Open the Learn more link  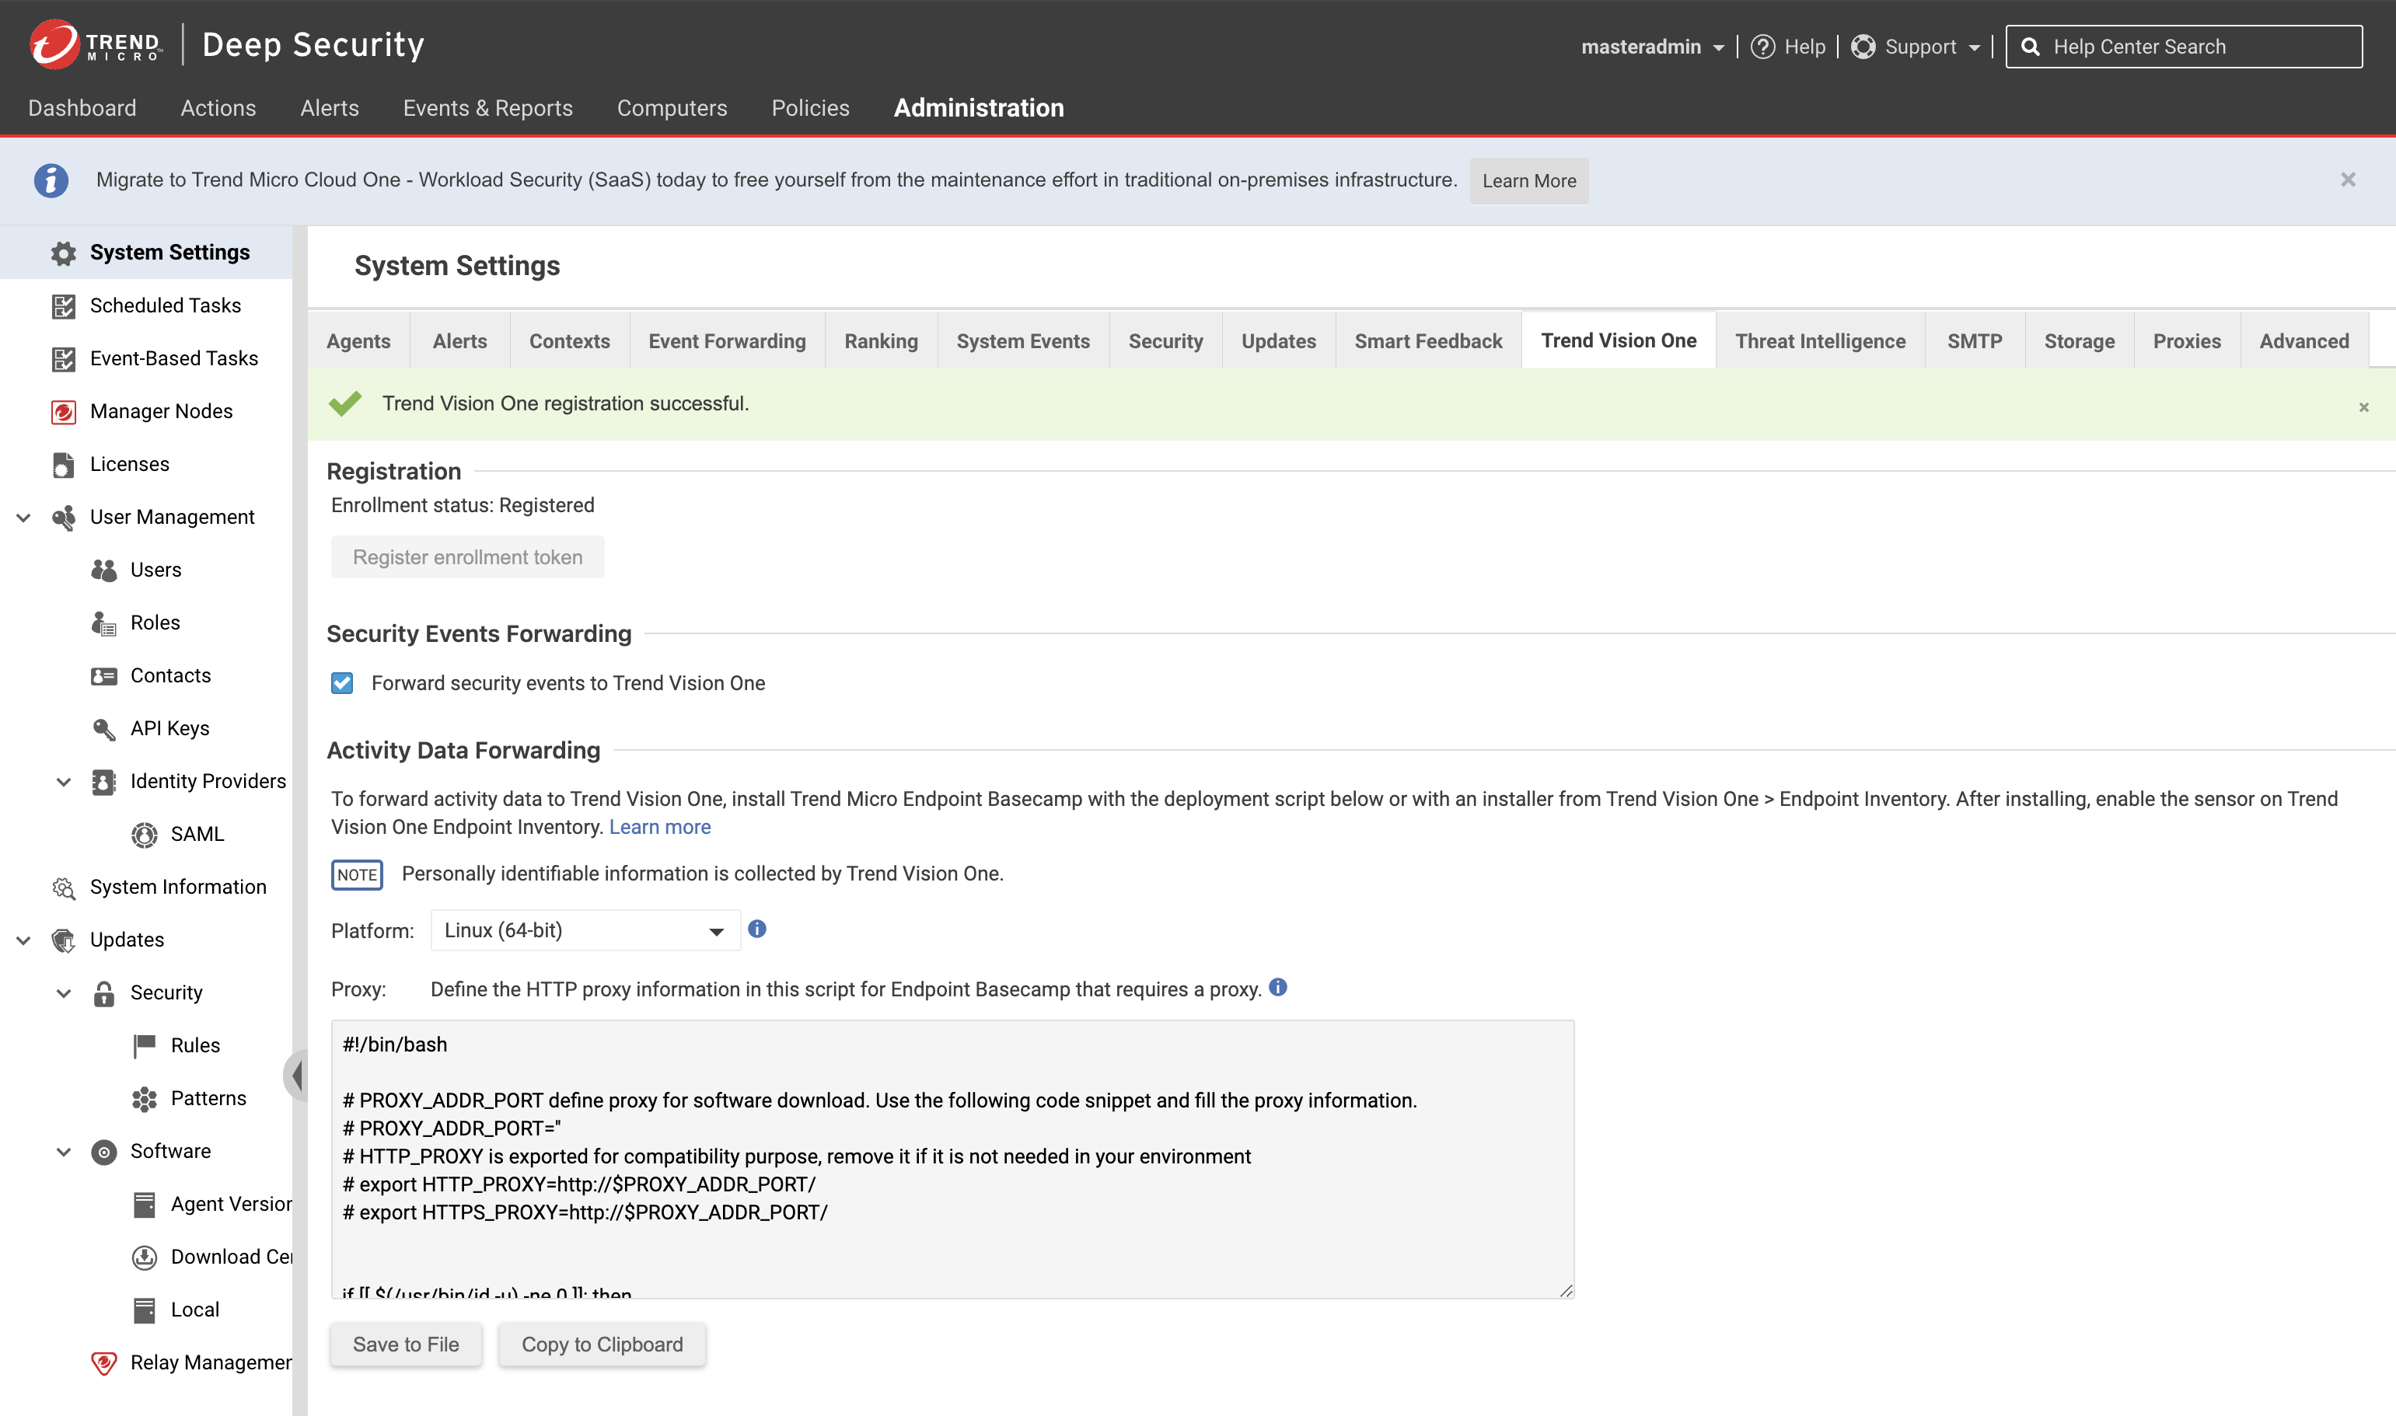click(659, 826)
